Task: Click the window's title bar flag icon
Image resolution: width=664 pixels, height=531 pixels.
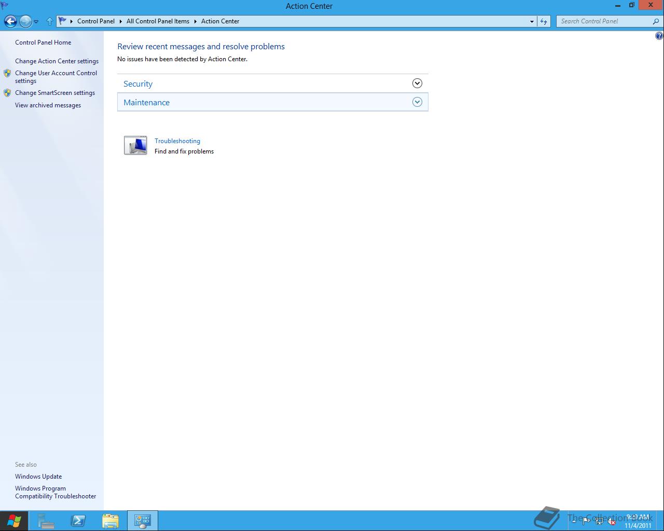Action: 5,6
